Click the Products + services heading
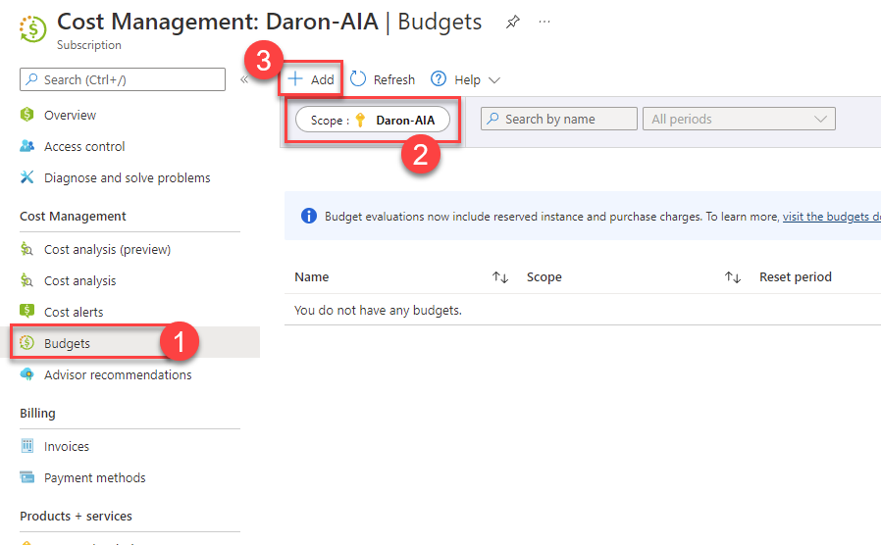This screenshot has width=881, height=545. point(76,517)
